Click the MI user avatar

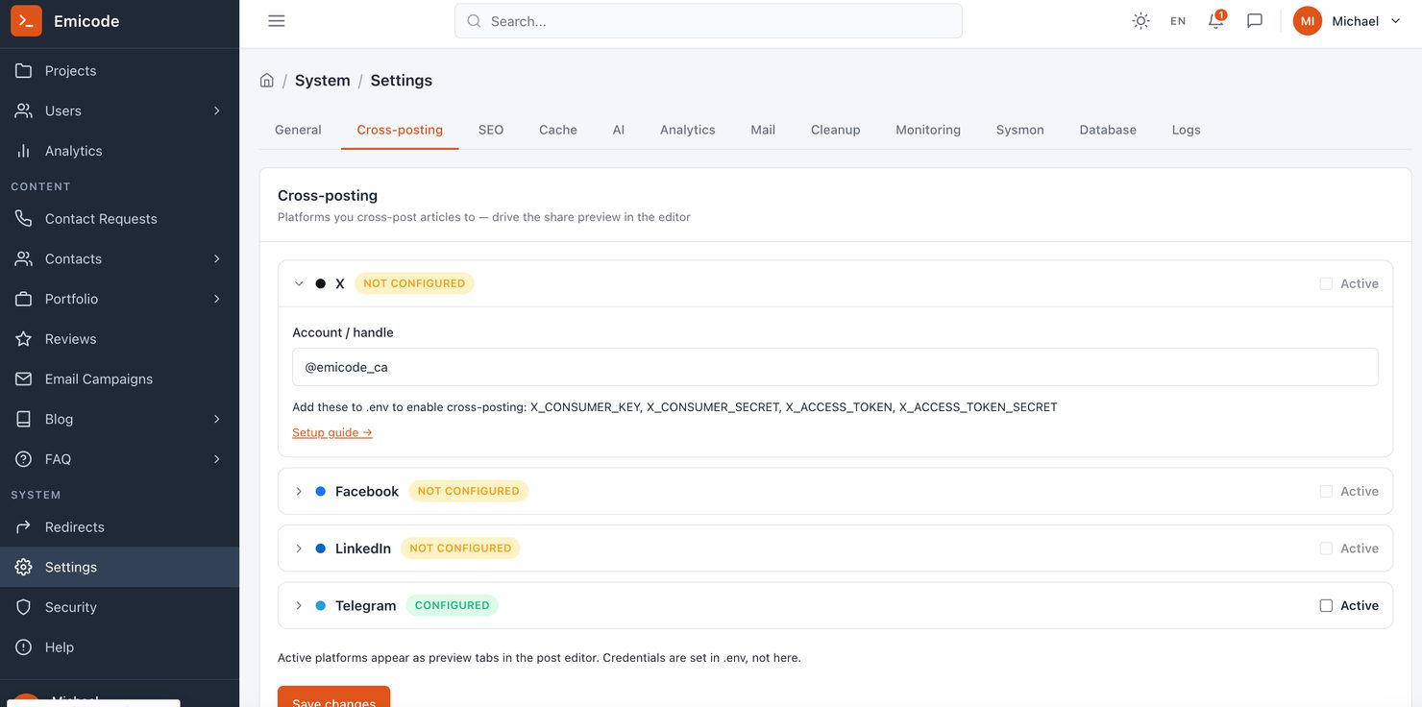[1308, 21]
